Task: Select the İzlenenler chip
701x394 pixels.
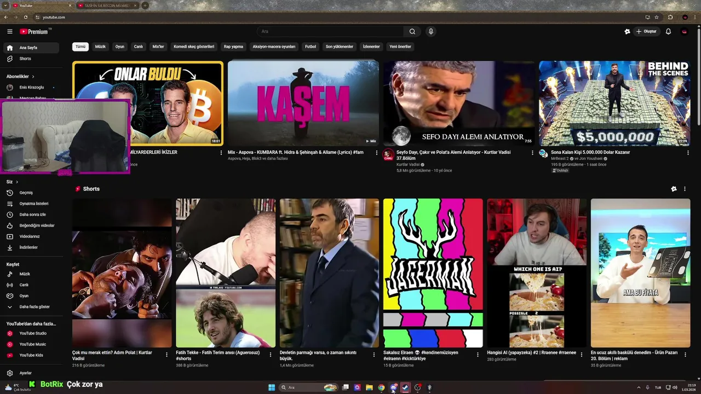Action: click(371, 47)
